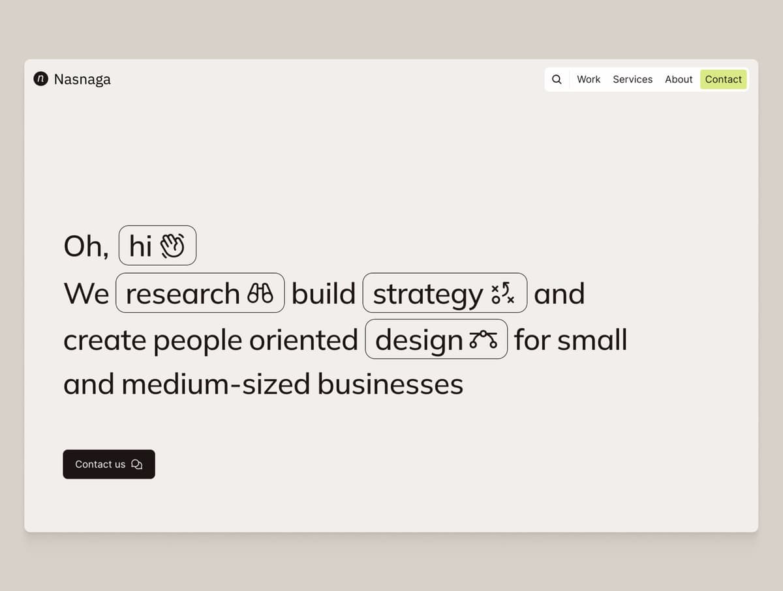Select the 'research' pill in the hero text
The width and height of the screenshot is (783, 591).
pos(200,293)
